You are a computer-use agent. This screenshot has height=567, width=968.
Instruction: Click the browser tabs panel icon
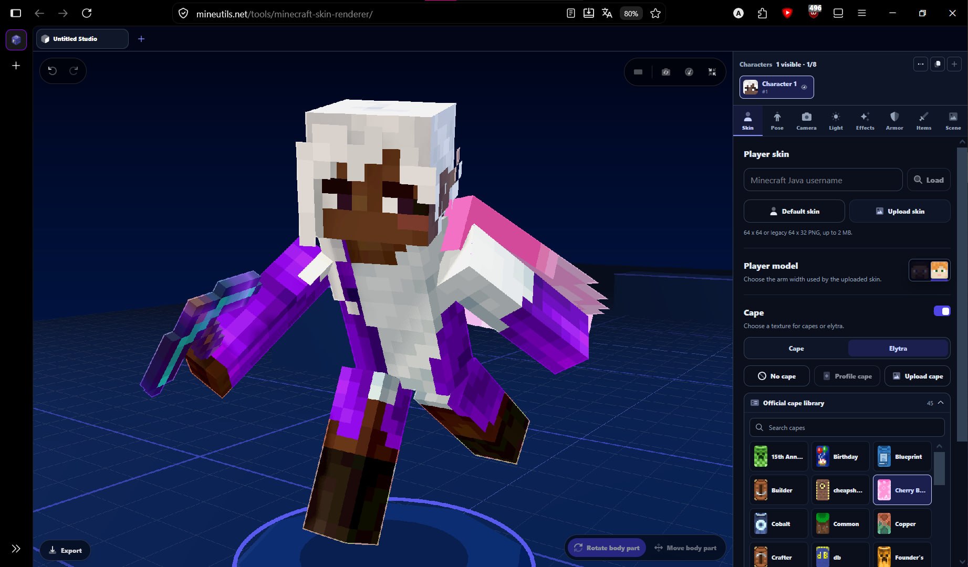(838, 13)
